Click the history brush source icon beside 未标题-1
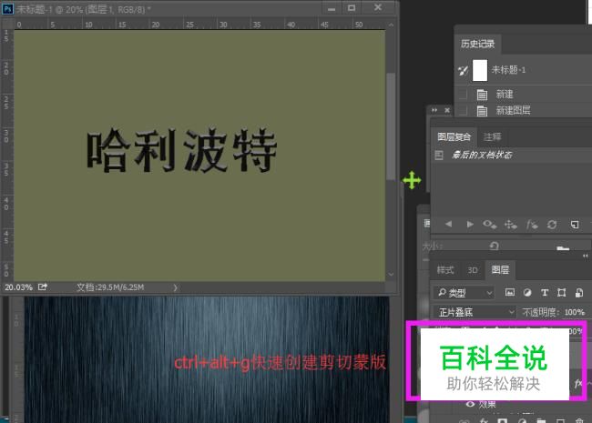 coord(464,70)
